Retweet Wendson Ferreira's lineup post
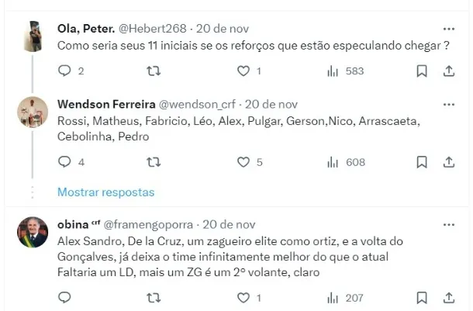Screen dimensions: 473x311 point(154,162)
